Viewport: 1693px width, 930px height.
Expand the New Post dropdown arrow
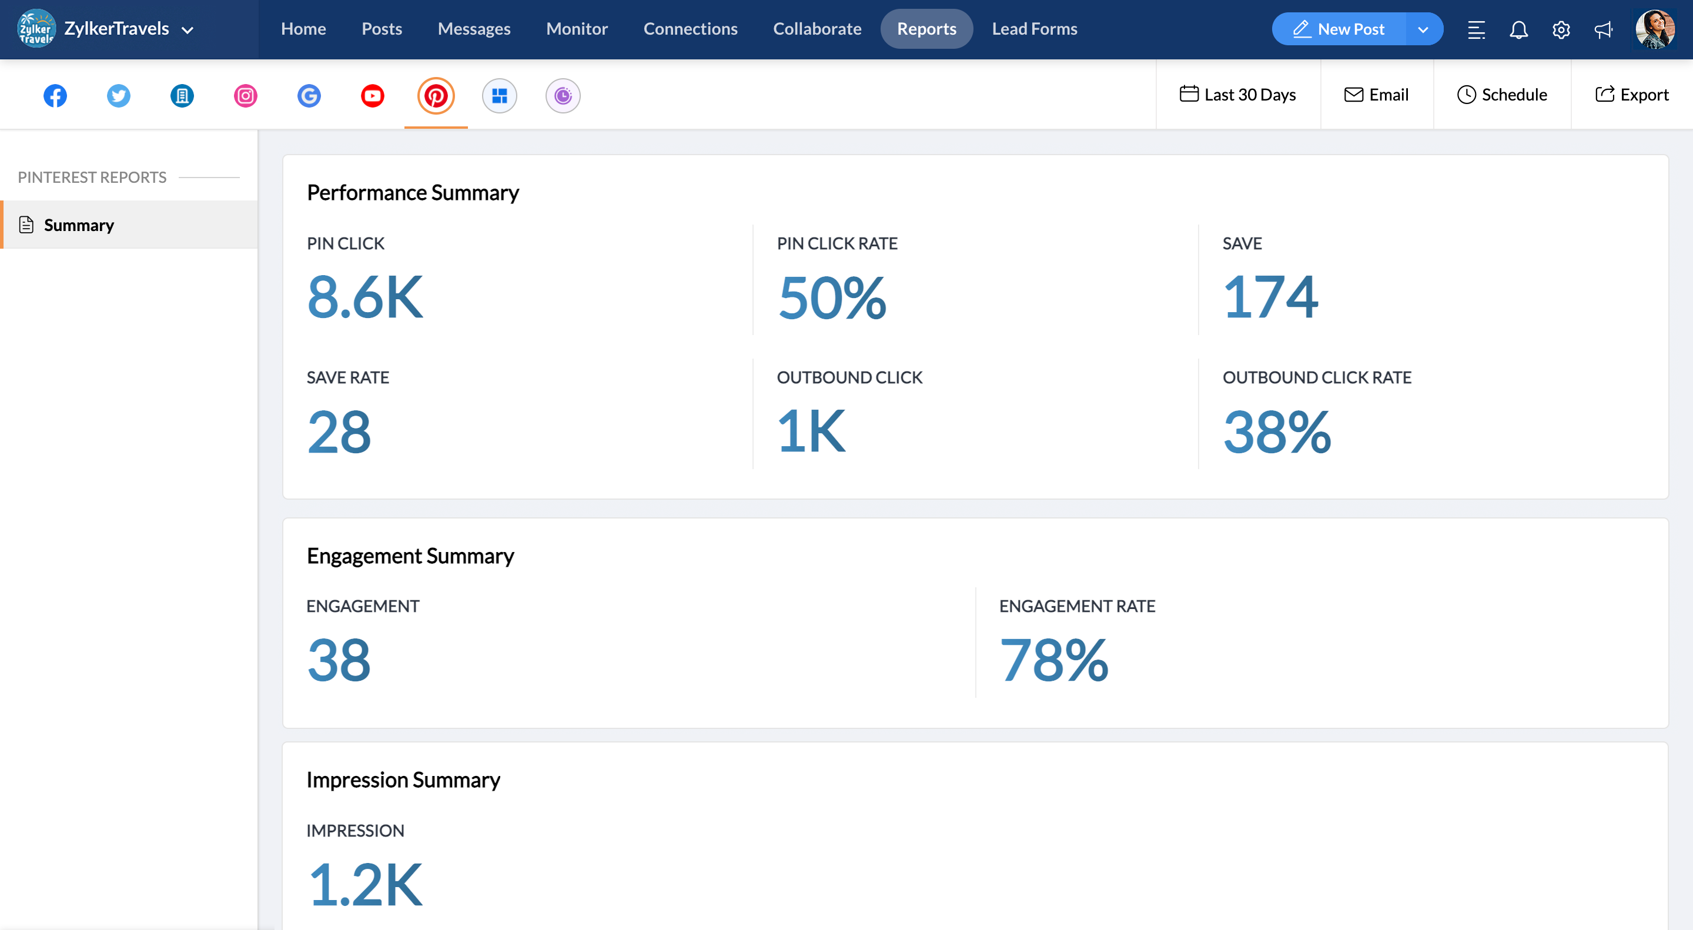(1423, 29)
